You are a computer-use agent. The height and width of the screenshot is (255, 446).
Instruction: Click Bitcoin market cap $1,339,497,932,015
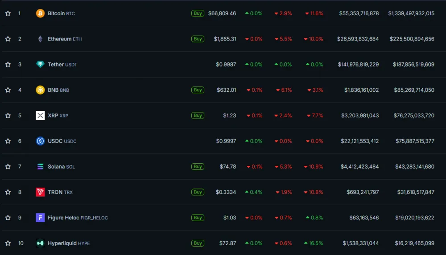coord(411,13)
